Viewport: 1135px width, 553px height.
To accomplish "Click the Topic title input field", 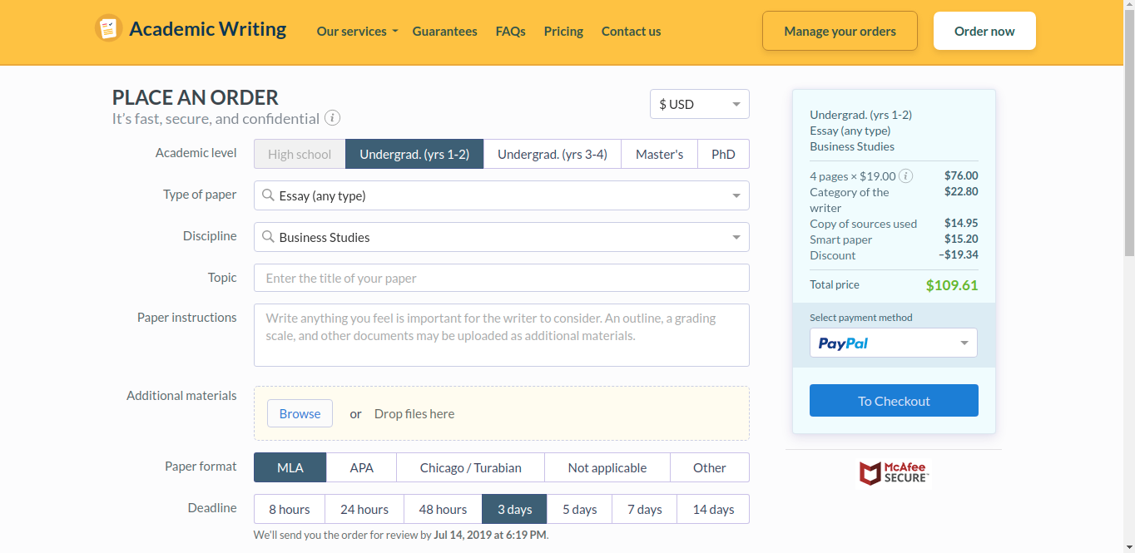I will coord(501,277).
